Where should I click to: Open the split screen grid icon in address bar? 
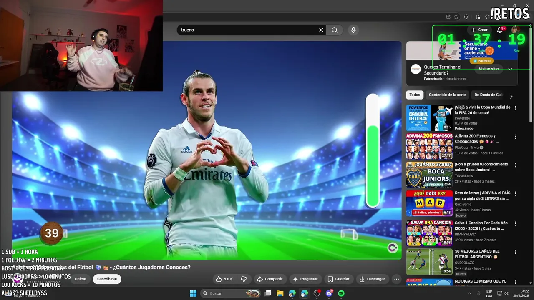point(448,17)
